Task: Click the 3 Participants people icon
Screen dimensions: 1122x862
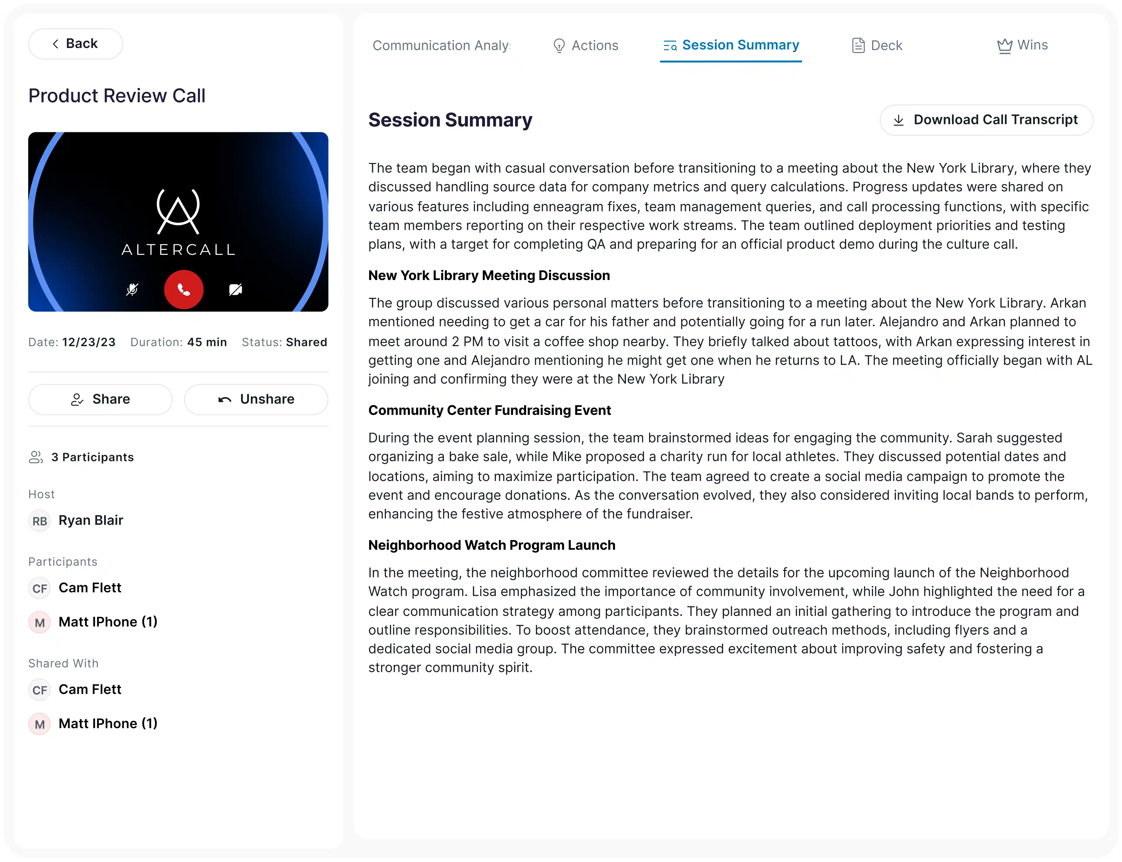Action: 36,457
